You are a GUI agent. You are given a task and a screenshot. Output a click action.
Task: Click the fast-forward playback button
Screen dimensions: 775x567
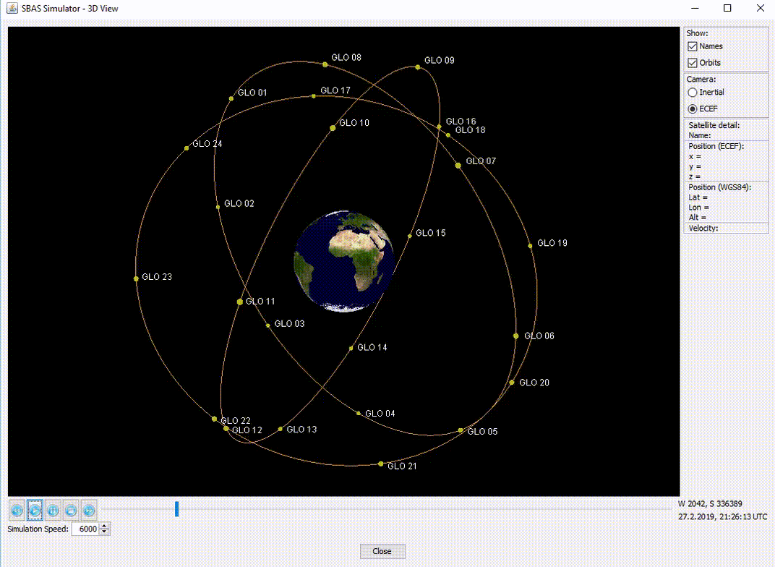point(89,511)
